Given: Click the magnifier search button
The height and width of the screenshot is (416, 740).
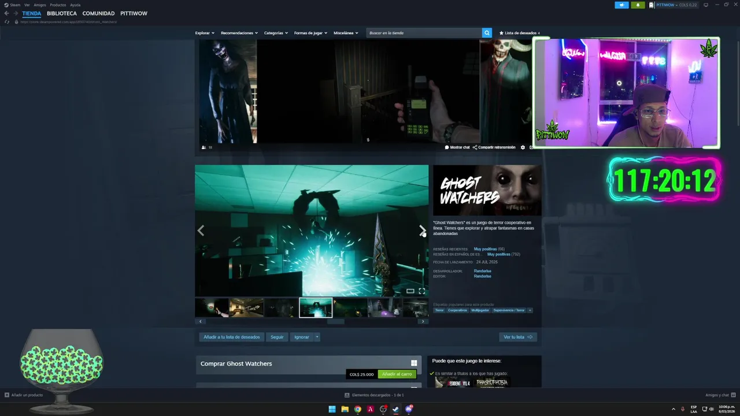Looking at the screenshot, I should 487,33.
